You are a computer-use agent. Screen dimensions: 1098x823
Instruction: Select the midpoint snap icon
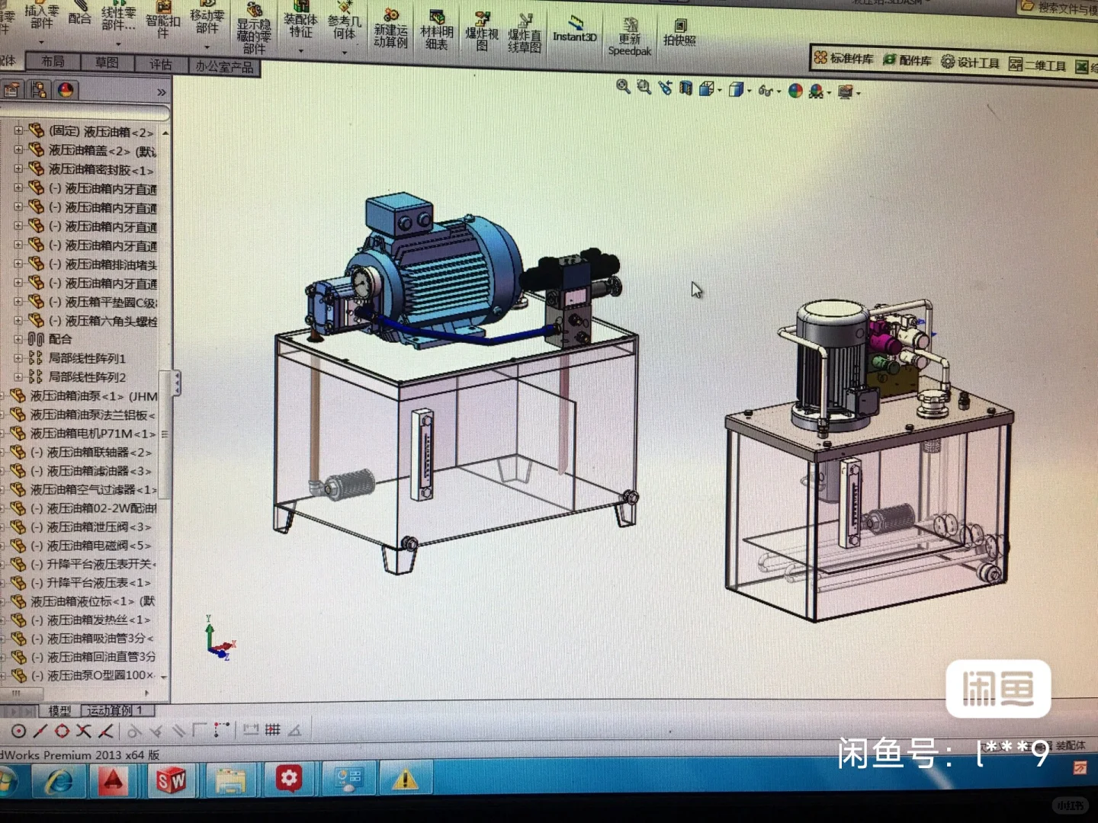tap(40, 732)
